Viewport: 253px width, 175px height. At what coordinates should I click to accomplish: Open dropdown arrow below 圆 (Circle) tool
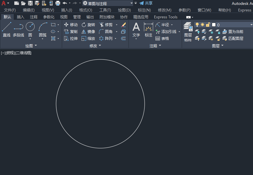(x=30, y=39)
